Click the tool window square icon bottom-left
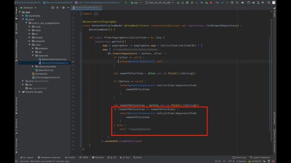Image resolution: width=291 pixels, height=163 pixels. (x=17, y=161)
